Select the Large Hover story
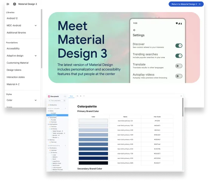 (x=56, y=161)
